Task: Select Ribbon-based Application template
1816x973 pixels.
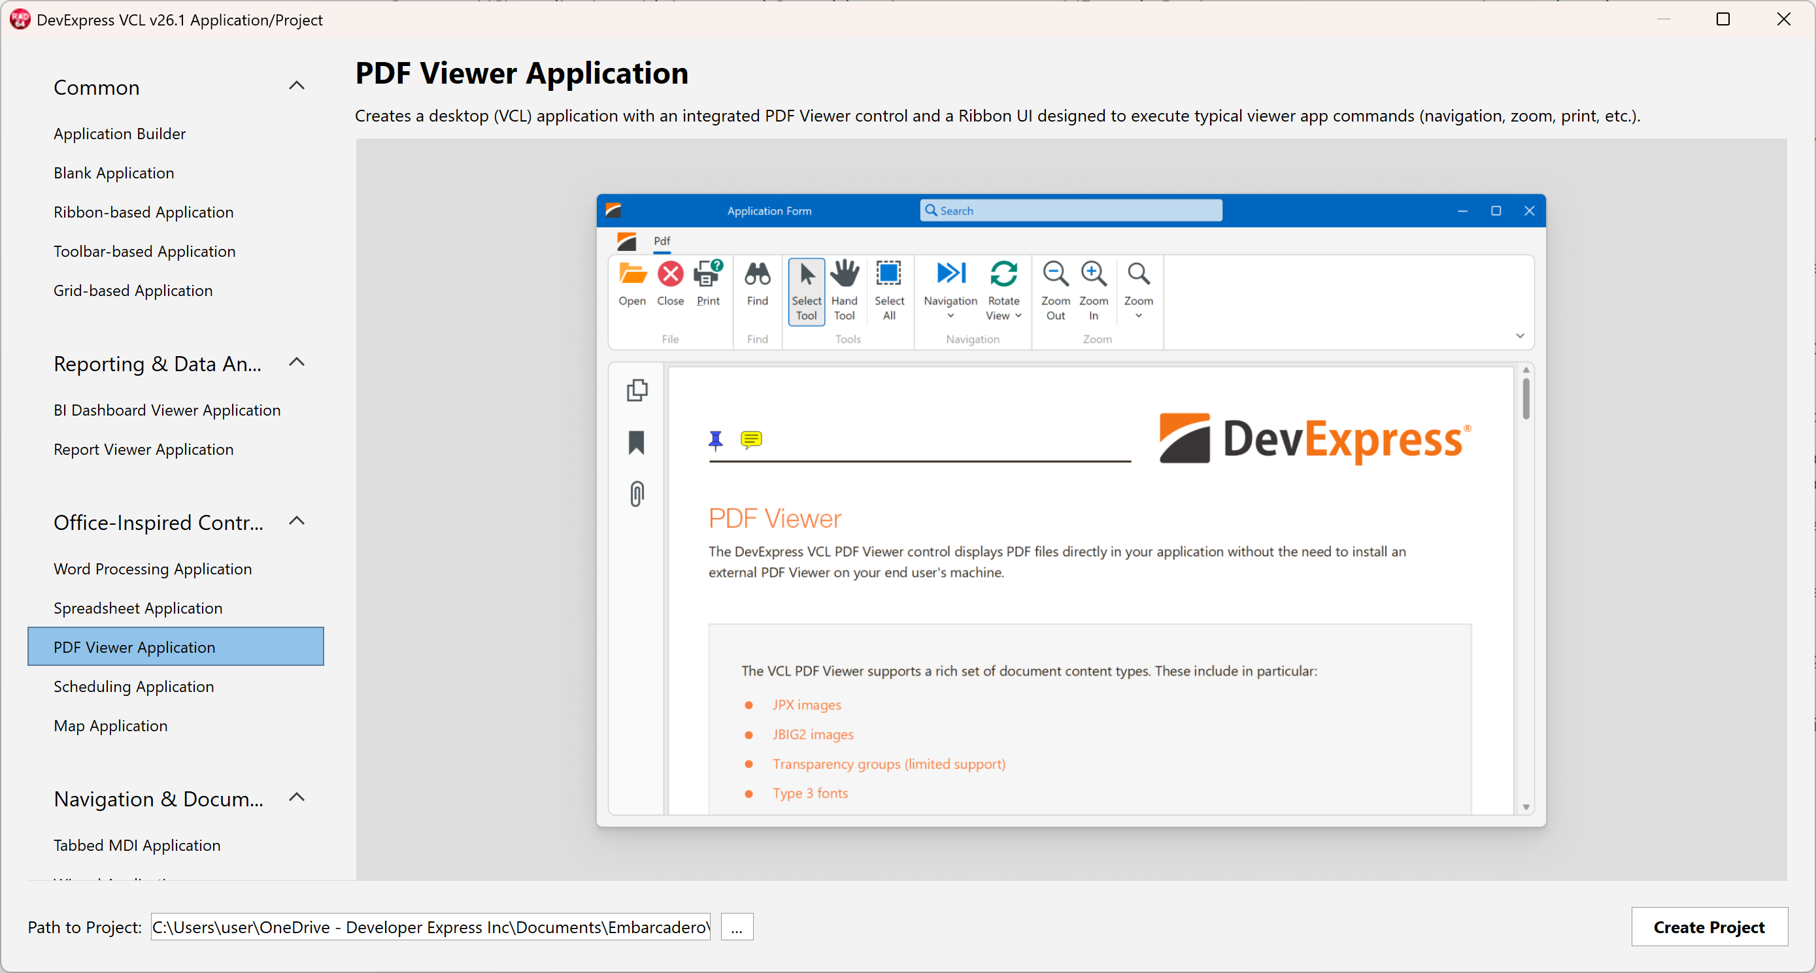Action: 144,212
